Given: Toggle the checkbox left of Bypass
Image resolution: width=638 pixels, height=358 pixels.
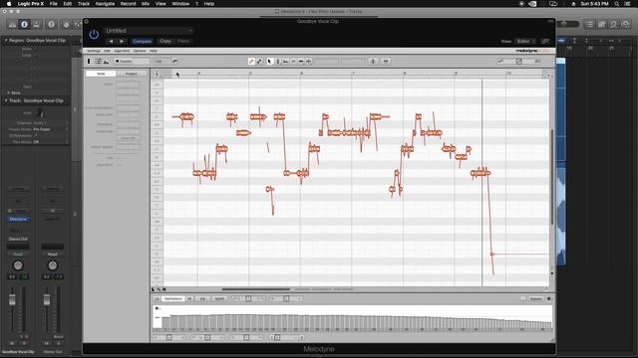Looking at the screenshot, I should click(x=522, y=298).
